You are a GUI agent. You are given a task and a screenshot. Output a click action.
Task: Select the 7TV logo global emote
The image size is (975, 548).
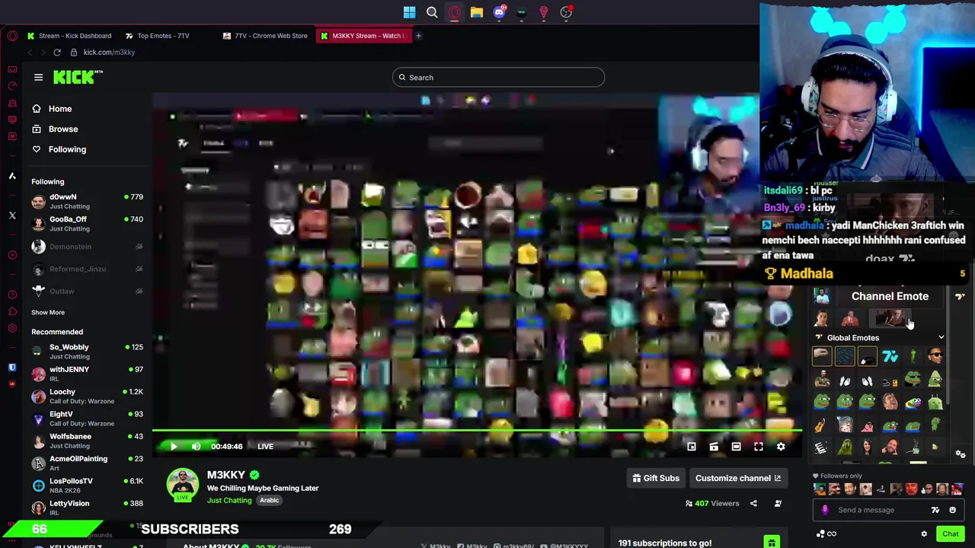[890, 357]
